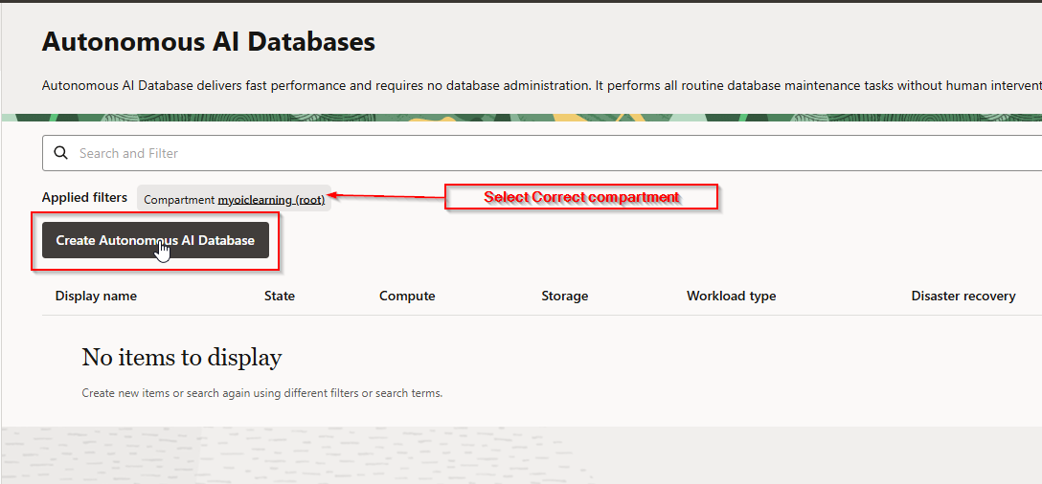
Task: Click the magnifying glass search icon
Action: click(x=61, y=153)
